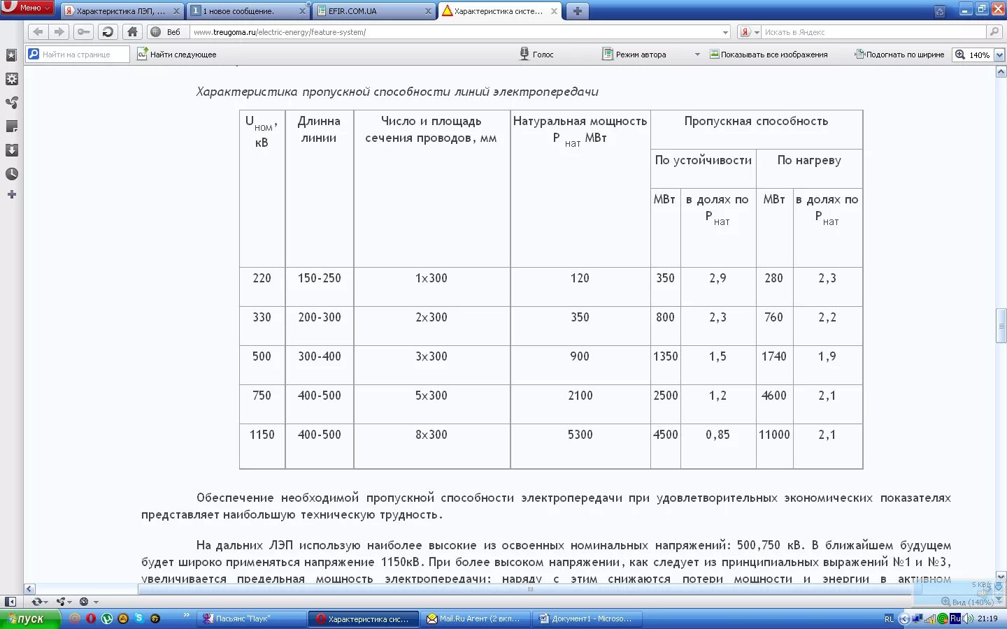Switch to the EFIR.COM.UA tab
This screenshot has width=1007, height=629.
pyautogui.click(x=373, y=11)
